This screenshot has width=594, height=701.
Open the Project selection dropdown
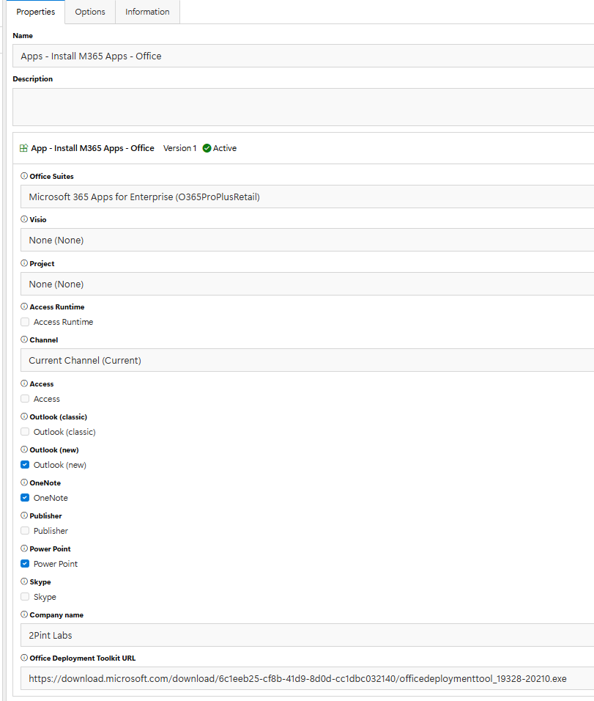[x=308, y=284]
